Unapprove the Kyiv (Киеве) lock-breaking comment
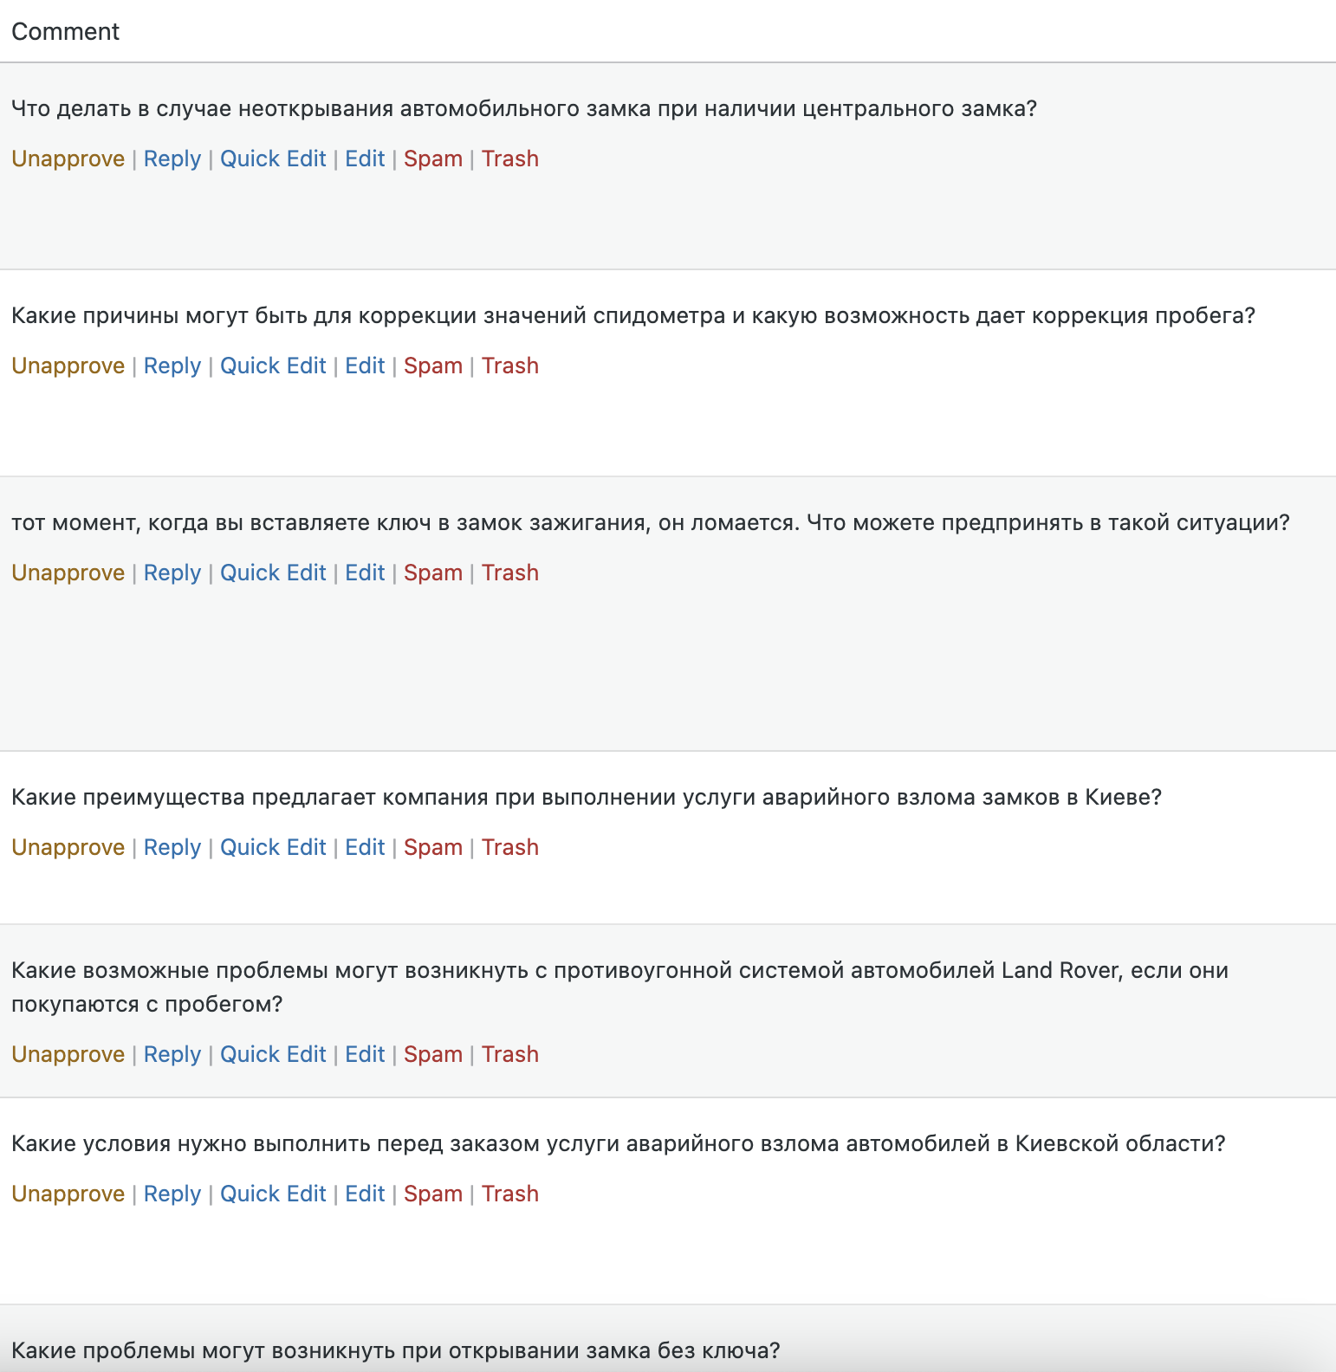The image size is (1336, 1372). pos(68,848)
